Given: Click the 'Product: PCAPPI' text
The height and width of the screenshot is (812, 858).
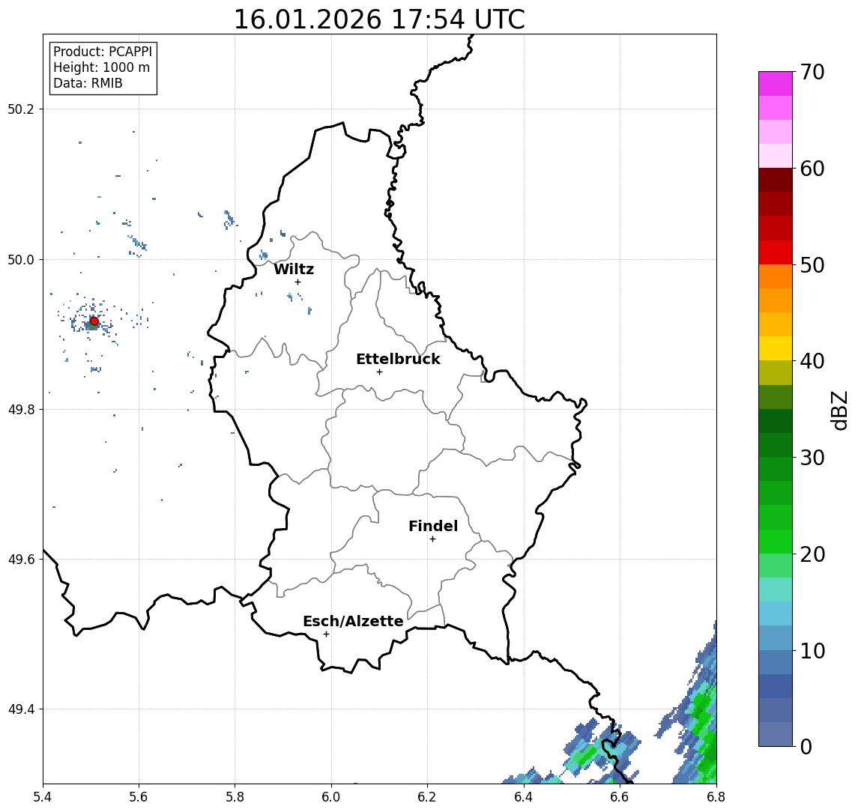Looking at the screenshot, I should [103, 52].
